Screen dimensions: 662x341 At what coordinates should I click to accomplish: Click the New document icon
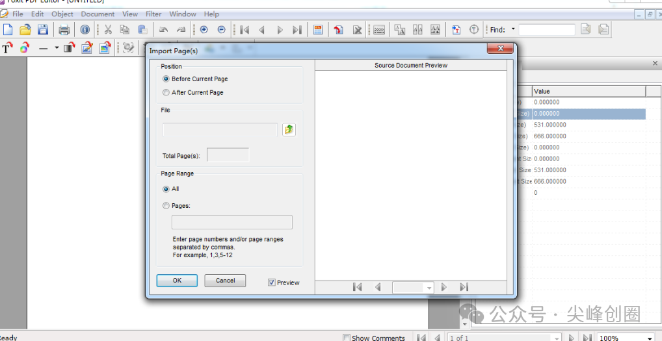pos(8,29)
